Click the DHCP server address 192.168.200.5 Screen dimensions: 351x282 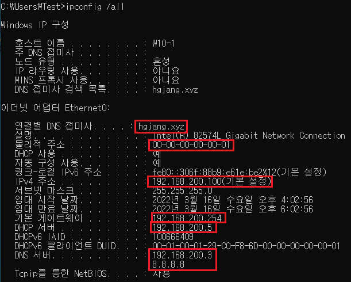click(x=182, y=227)
